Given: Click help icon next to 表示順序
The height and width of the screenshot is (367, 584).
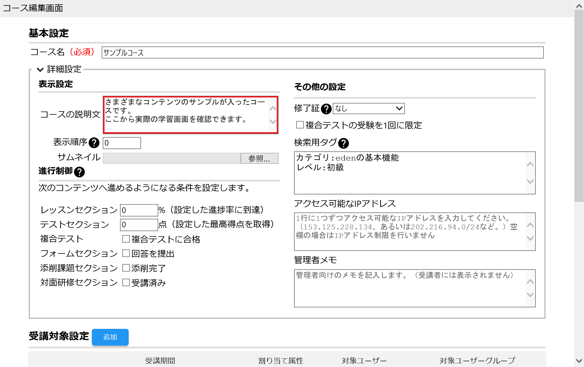Looking at the screenshot, I should tap(94, 142).
